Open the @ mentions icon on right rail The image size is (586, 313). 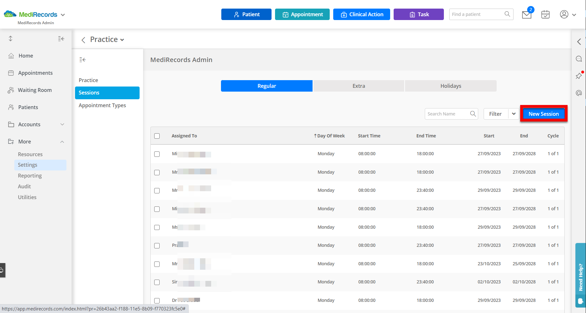click(579, 93)
